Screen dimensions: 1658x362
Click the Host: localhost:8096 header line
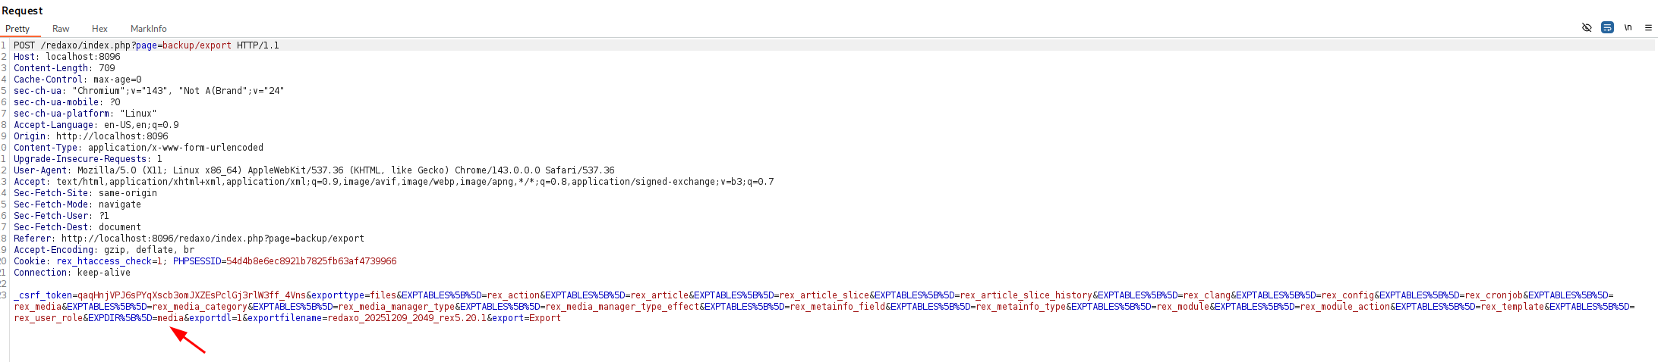[67, 57]
